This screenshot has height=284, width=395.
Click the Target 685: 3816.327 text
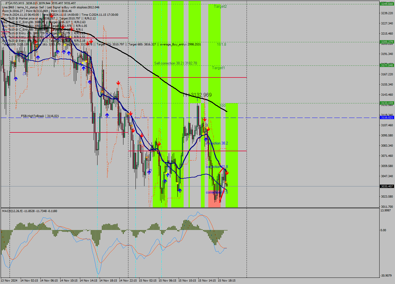coord(142,44)
